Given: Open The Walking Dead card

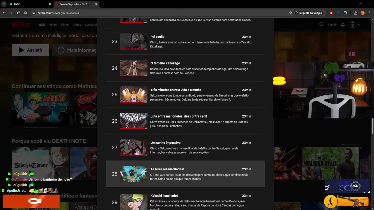Looking at the screenshot, I should tap(330, 163).
